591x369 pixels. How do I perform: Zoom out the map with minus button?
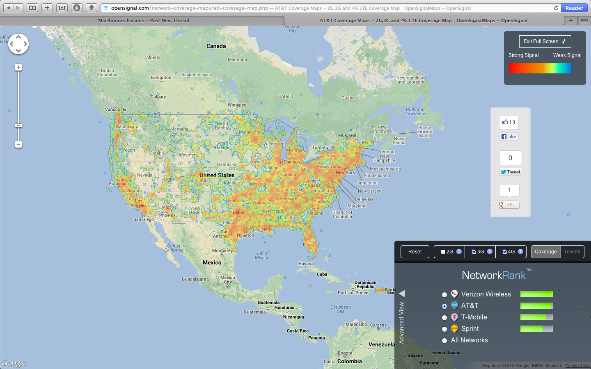18,144
